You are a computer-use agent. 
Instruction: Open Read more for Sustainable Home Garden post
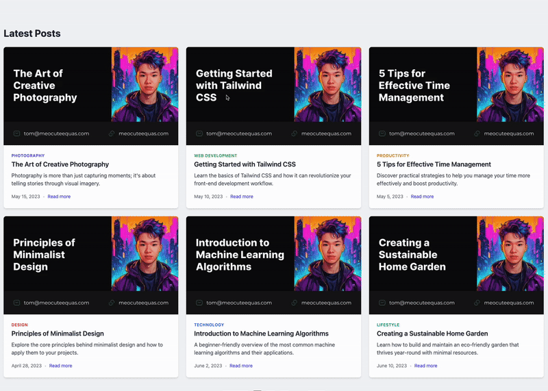pyautogui.click(x=425, y=366)
